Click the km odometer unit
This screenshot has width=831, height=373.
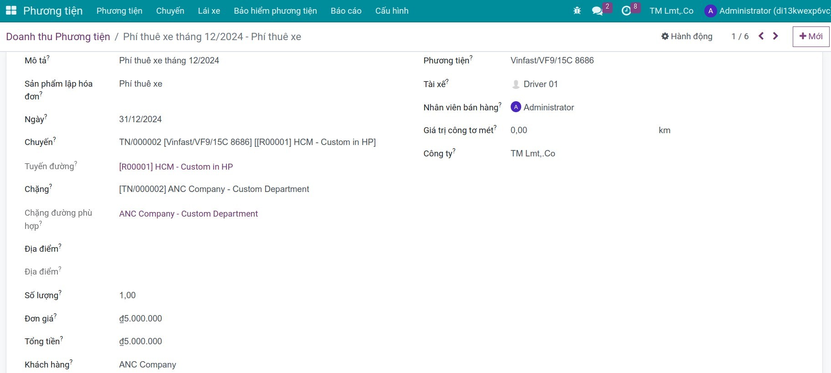pos(665,130)
